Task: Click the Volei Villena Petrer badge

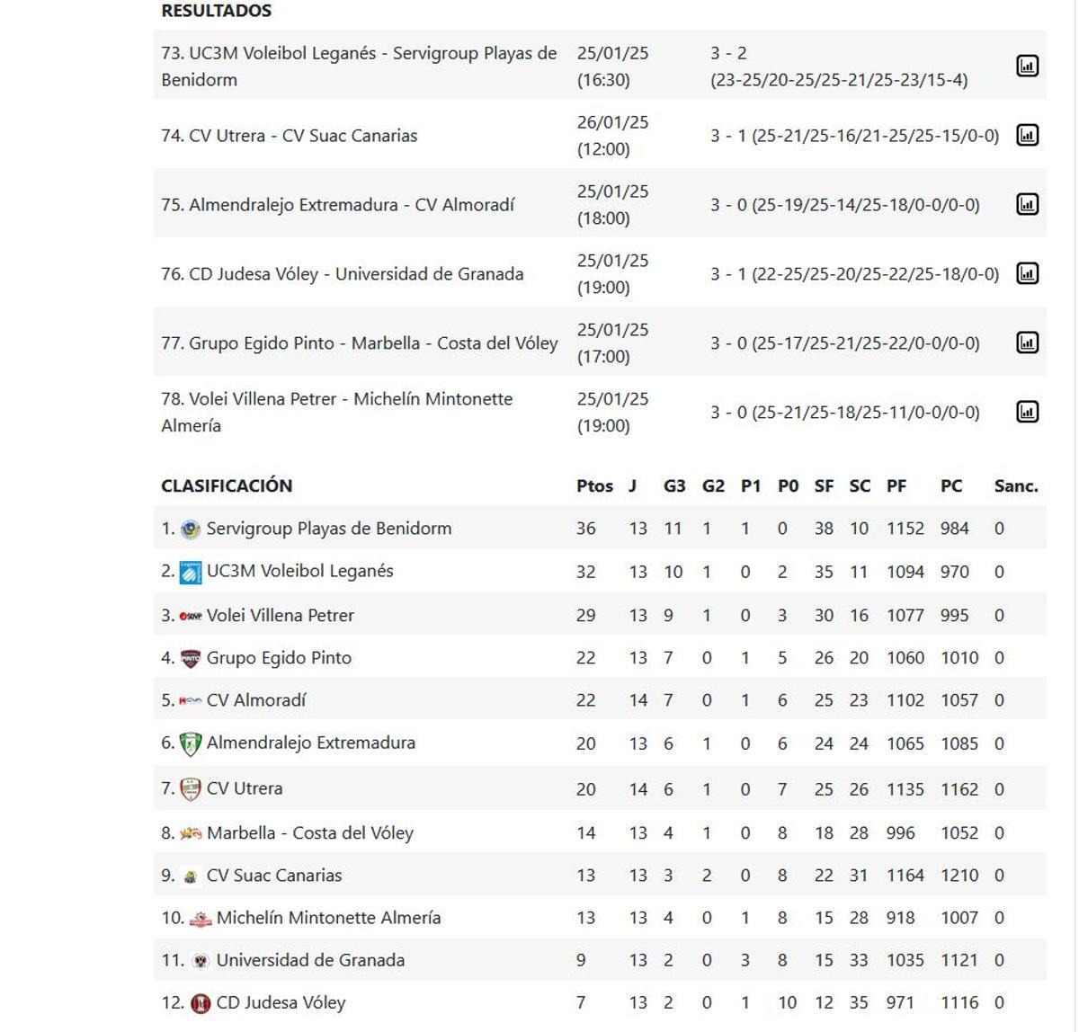Action: coord(191,615)
